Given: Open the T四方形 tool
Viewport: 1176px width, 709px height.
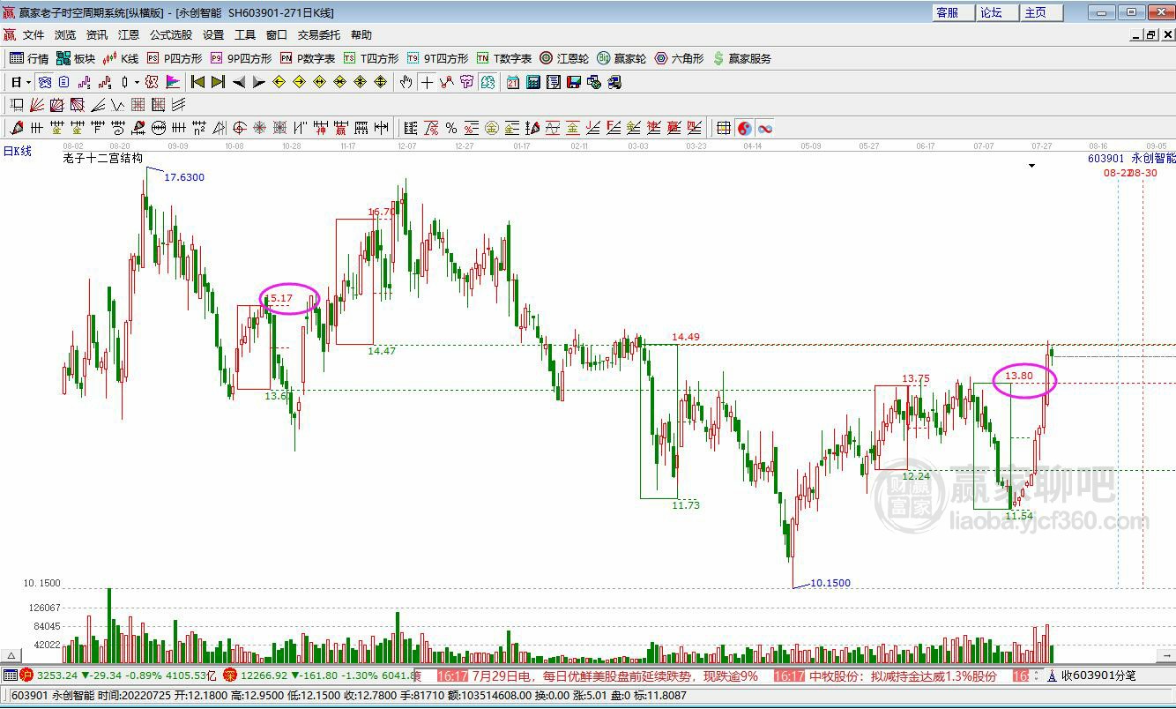Looking at the screenshot, I should [371, 58].
